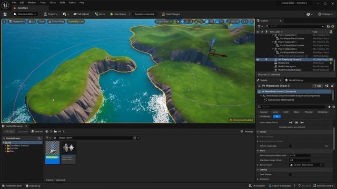Open the Edit menu

click(22, 3)
